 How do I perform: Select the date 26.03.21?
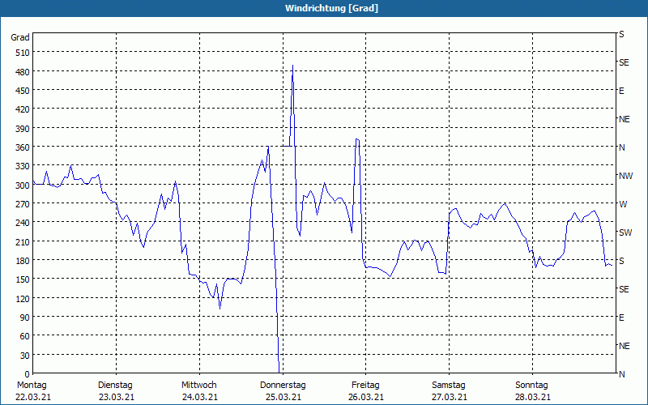pyautogui.click(x=366, y=398)
